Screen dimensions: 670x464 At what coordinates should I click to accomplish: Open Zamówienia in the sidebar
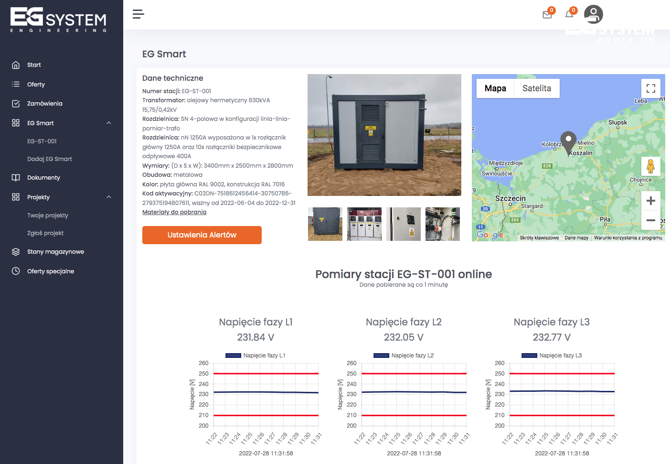(x=44, y=104)
